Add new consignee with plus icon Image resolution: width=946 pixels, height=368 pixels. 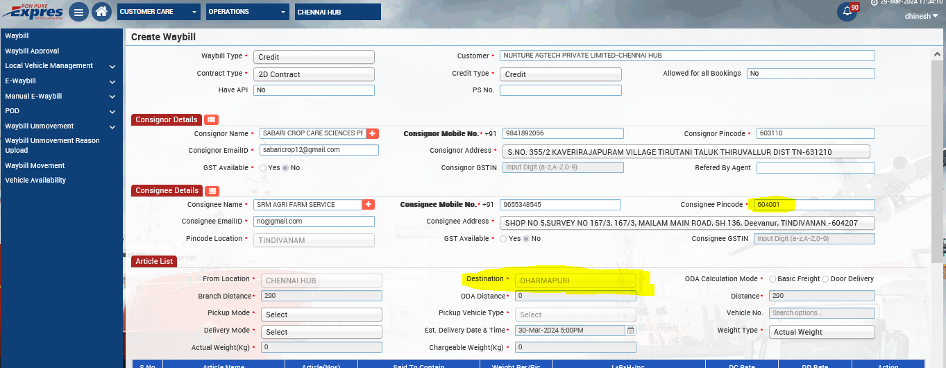(369, 205)
